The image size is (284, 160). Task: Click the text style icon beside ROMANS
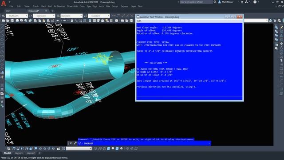click(3, 16)
